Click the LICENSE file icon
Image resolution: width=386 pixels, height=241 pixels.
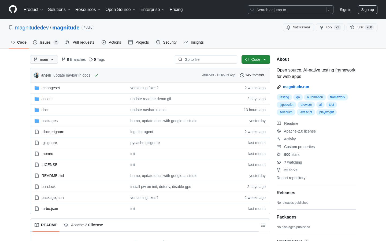(37, 165)
